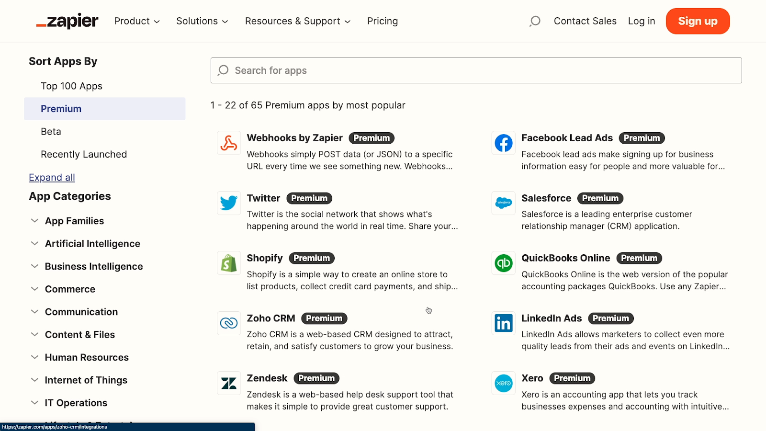The image size is (766, 431).
Task: Select Recently Launched sort option
Action: click(84, 154)
